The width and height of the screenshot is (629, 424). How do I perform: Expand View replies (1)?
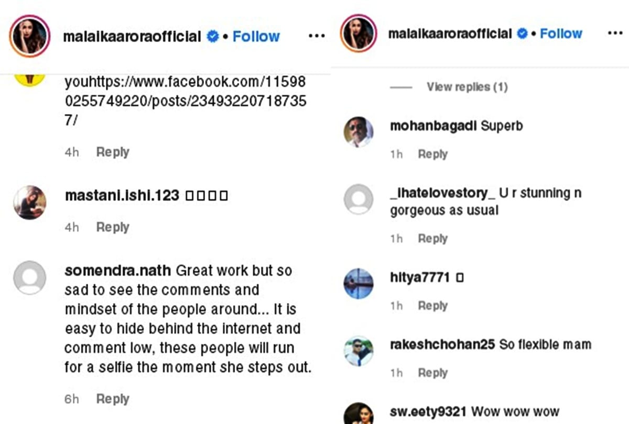467,87
